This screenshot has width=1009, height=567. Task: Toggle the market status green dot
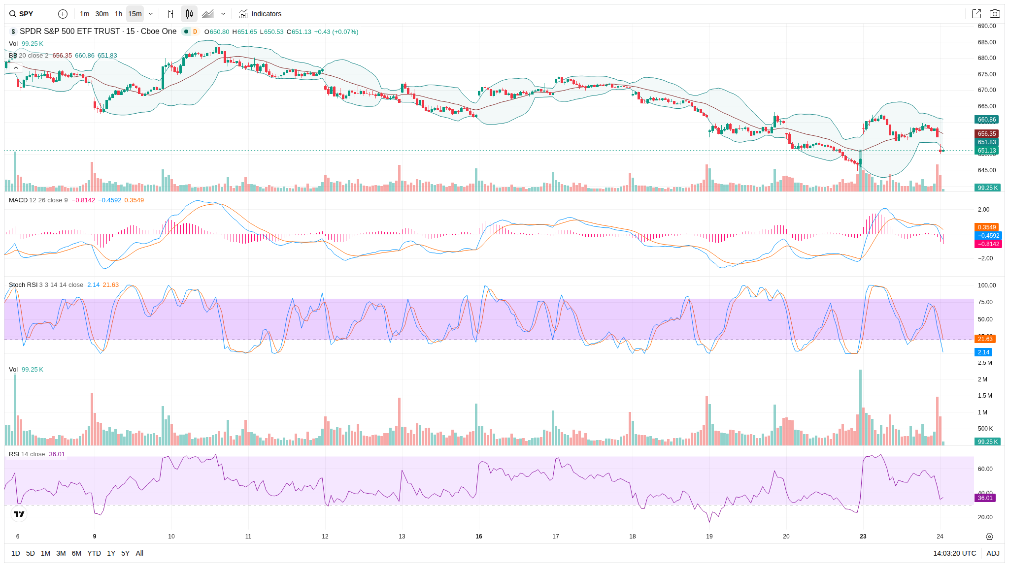186,31
